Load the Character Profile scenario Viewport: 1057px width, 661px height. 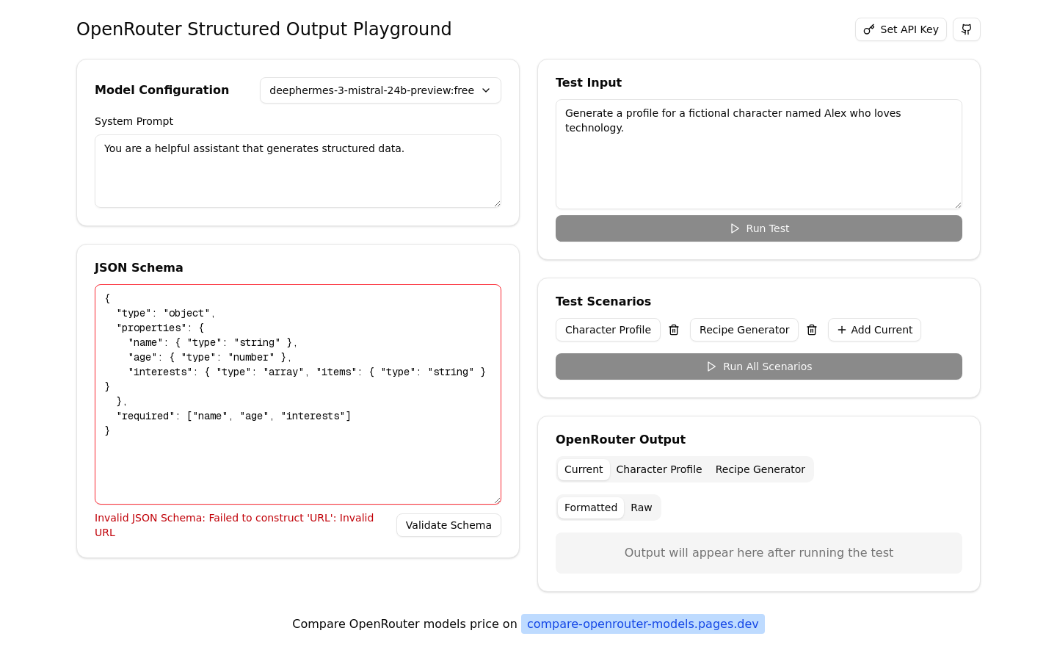(608, 330)
